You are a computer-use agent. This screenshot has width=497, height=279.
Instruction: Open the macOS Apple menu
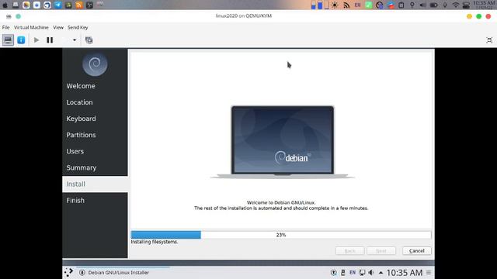click(x=5, y=5)
